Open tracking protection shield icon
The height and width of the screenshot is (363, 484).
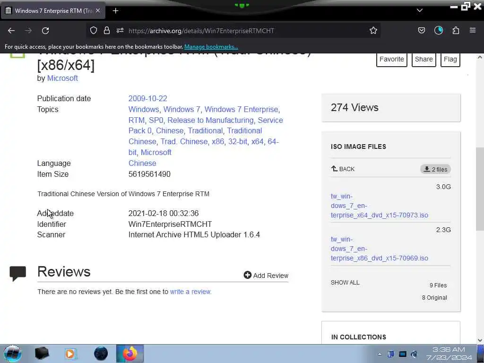[94, 31]
